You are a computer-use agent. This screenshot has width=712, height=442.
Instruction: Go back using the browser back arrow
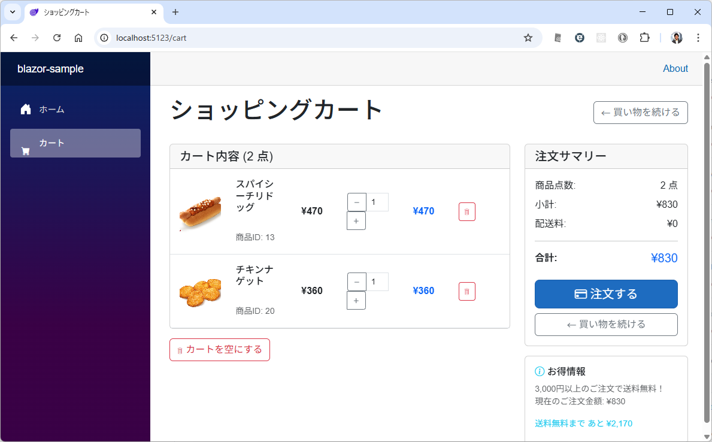click(14, 38)
